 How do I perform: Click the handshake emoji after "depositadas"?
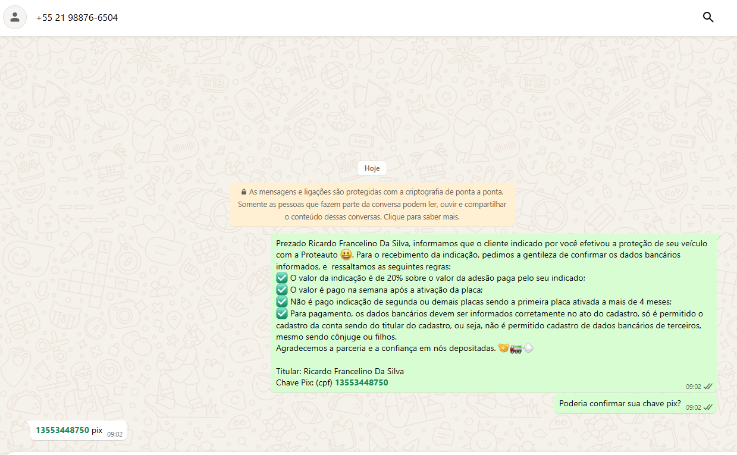pyautogui.click(x=503, y=349)
